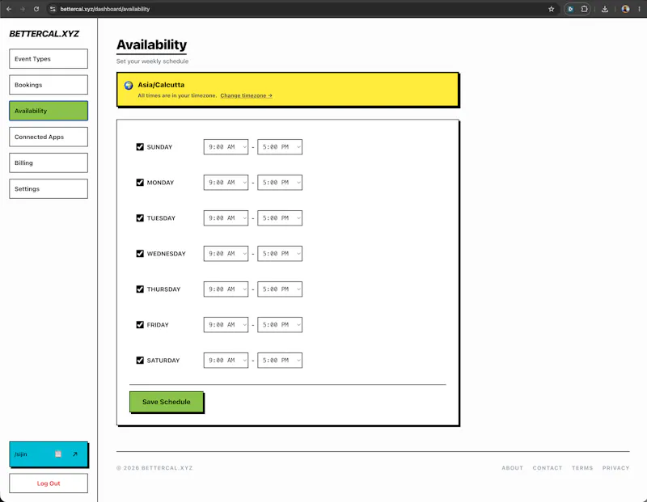647x502 pixels.
Task: Open Thursday start time dropdown
Action: 226,289
